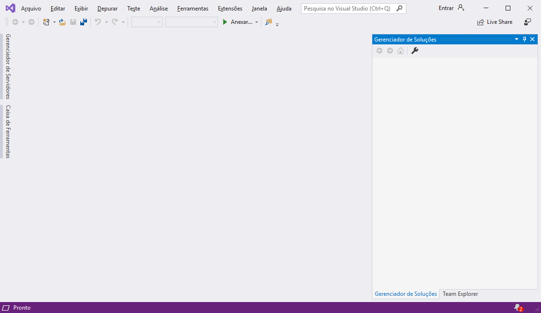Open the Solution panel window position dropdown
The image size is (541, 313).
coord(517,39)
